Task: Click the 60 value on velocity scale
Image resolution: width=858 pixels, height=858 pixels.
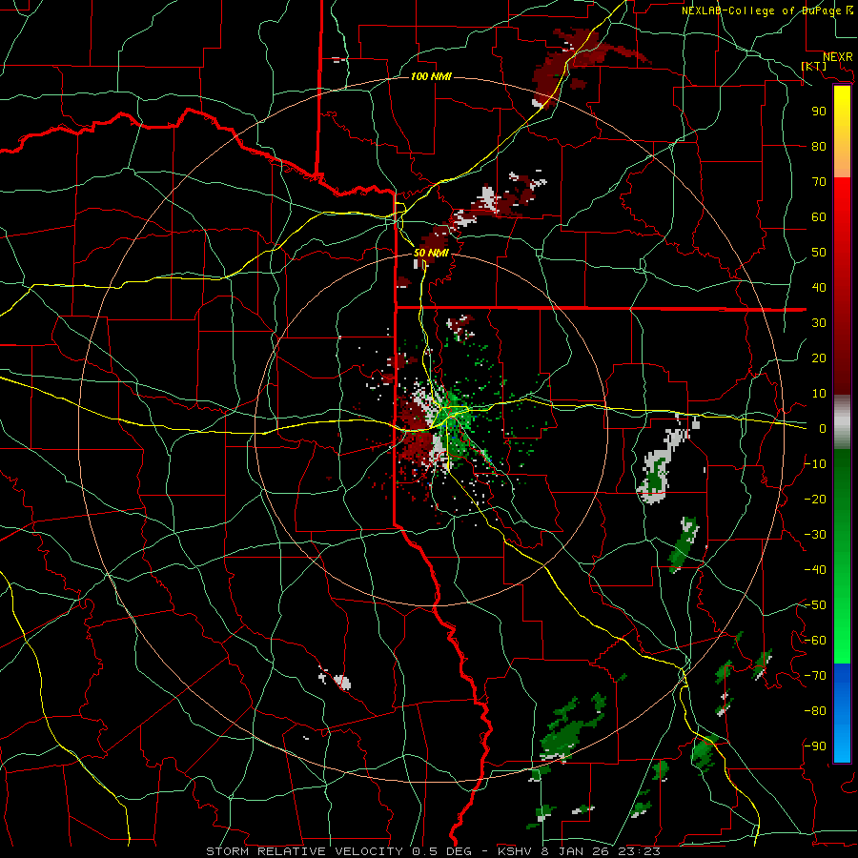Action: [x=819, y=216]
